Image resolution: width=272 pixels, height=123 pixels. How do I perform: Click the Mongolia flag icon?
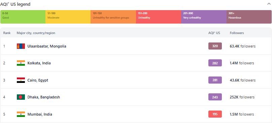(21, 46)
